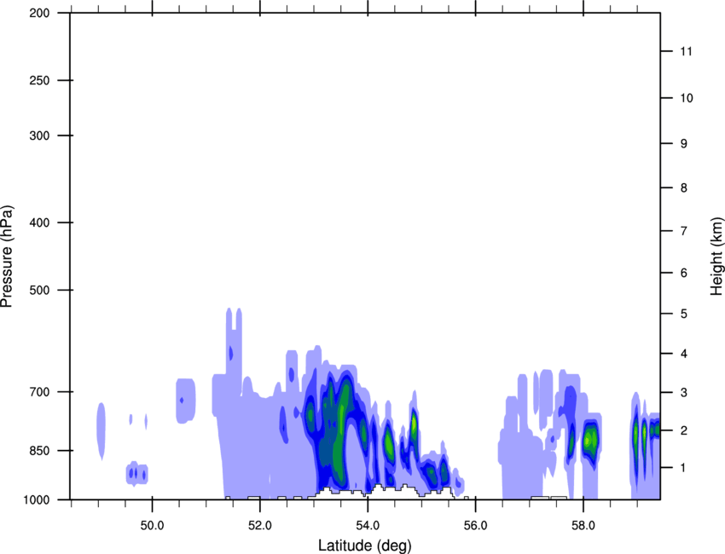Viewport: 725px width, 554px height.
Task: Click the 58.0 latitude tick label
Action: pos(583,526)
